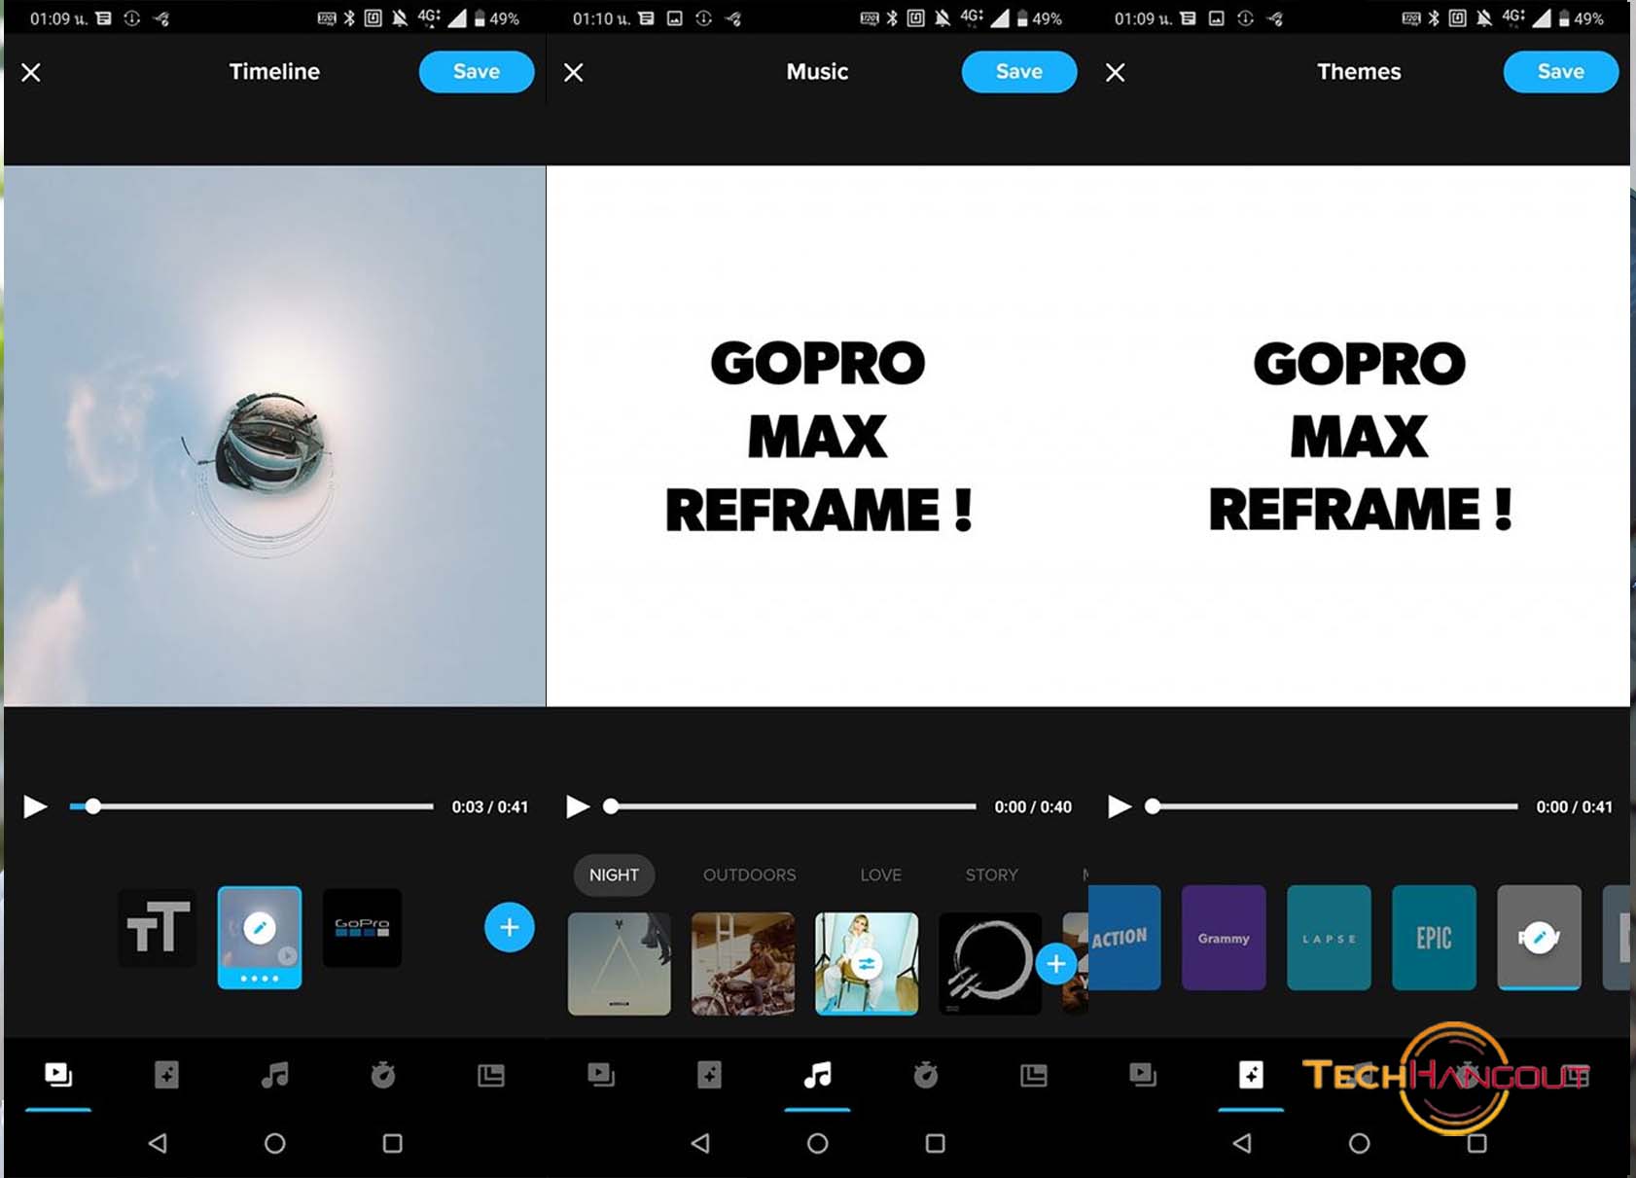Open Format layout tab on Music screen

coord(1034,1075)
